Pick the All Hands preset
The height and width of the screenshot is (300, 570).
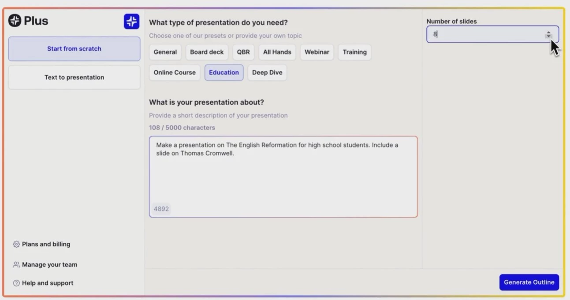pyautogui.click(x=277, y=52)
